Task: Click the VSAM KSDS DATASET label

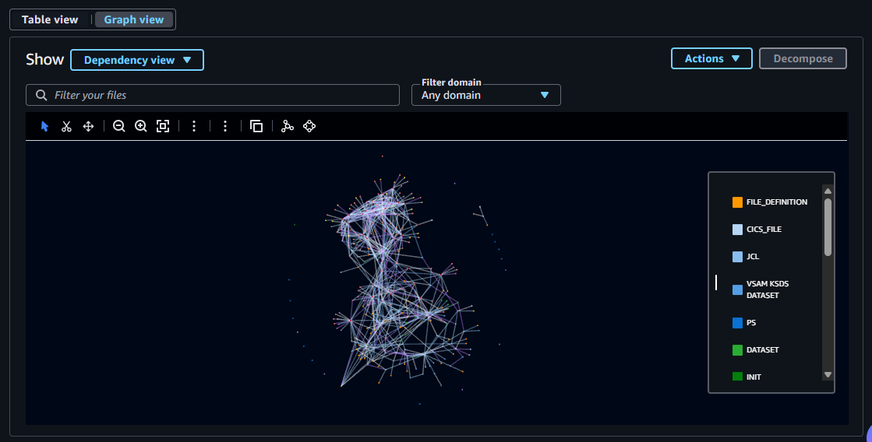Action: (768, 289)
